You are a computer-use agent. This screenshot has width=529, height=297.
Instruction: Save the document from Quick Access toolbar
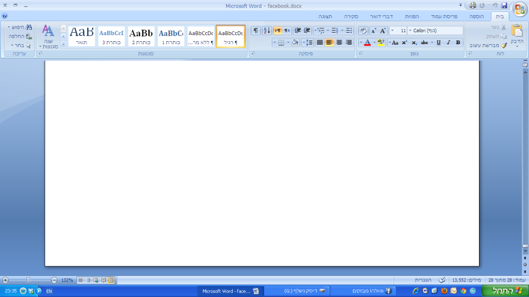click(x=504, y=5)
